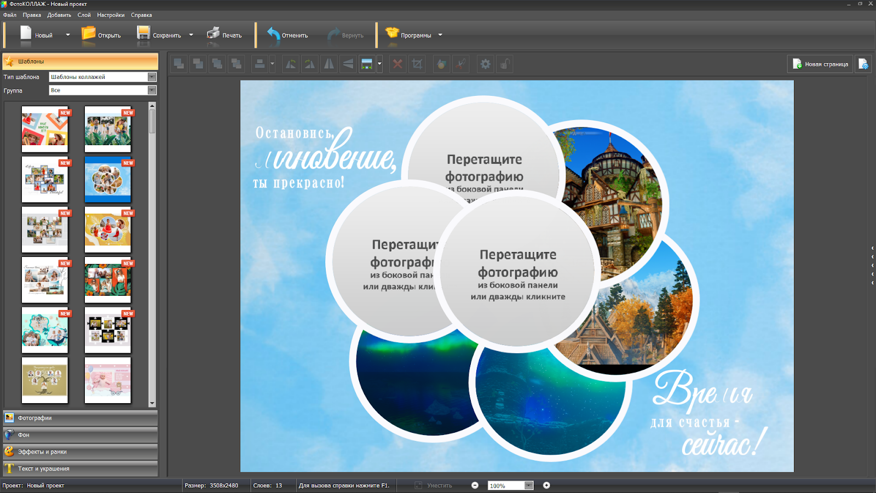Open the 100% zoom level dropdown

pyautogui.click(x=528, y=485)
